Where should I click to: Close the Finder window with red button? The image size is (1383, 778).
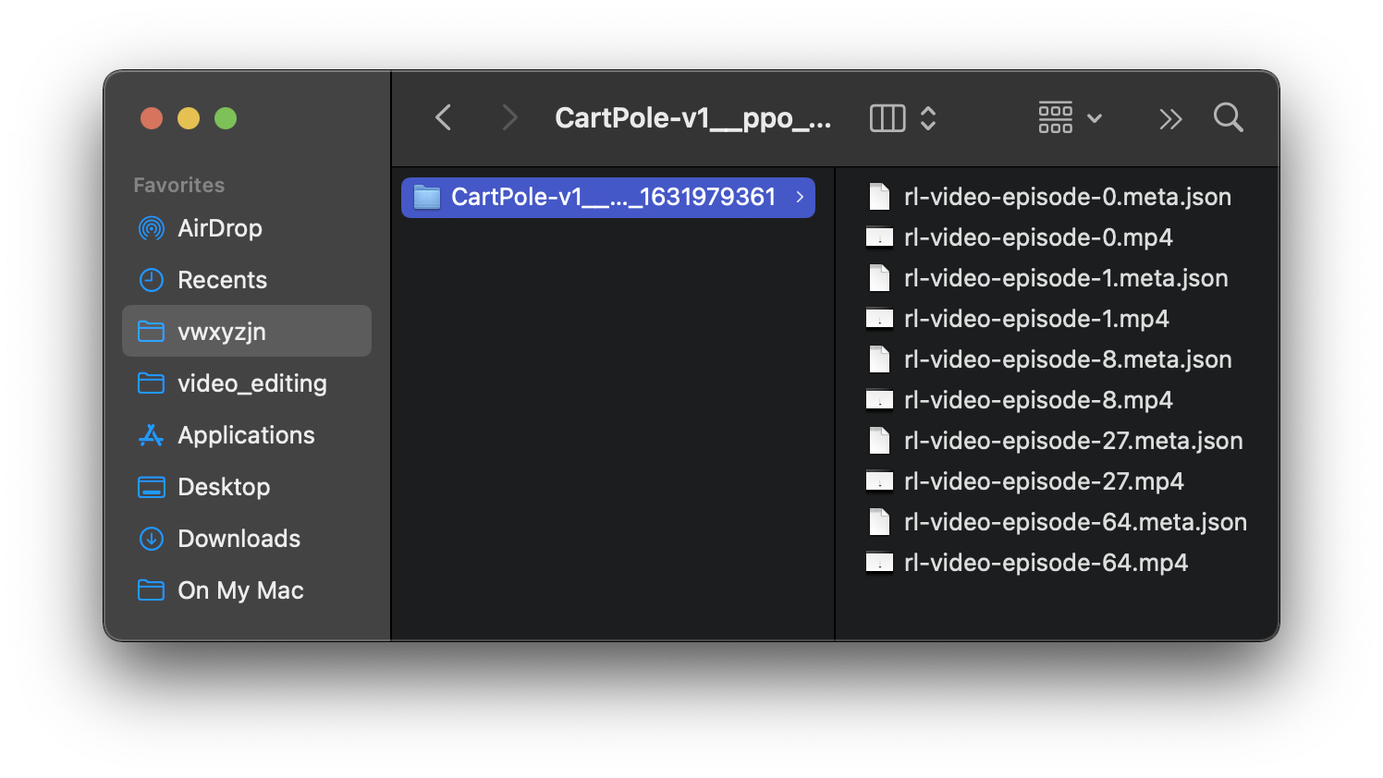(152, 118)
